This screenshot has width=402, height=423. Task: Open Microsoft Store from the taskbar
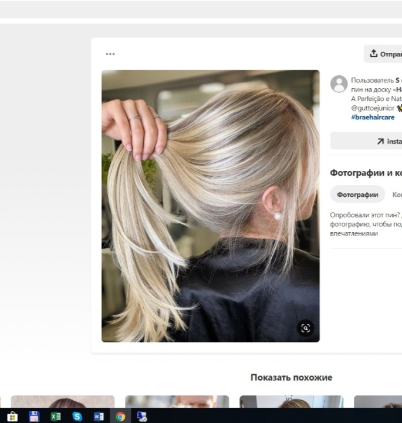click(12, 416)
